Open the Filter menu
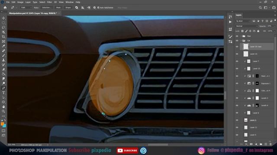The width and height of the screenshot is (277, 155). (x=49, y=2)
